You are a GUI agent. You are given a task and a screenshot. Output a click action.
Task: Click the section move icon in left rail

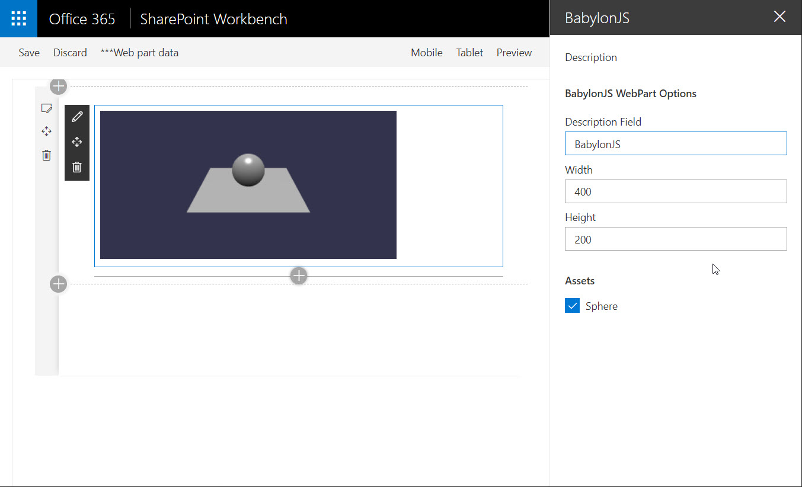(47, 131)
